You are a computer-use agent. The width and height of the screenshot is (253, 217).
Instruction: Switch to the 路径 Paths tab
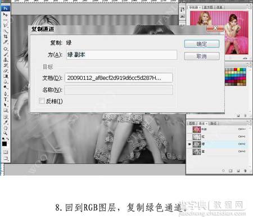point(214,123)
